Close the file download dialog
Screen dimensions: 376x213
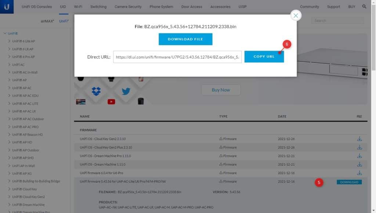pos(296,15)
